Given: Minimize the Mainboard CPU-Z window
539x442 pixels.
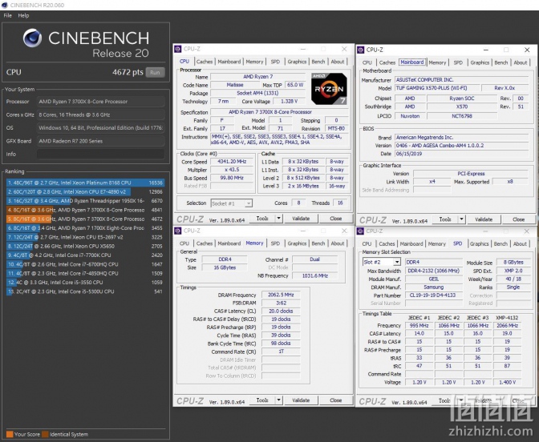Looking at the screenshot, I should (x=486, y=50).
